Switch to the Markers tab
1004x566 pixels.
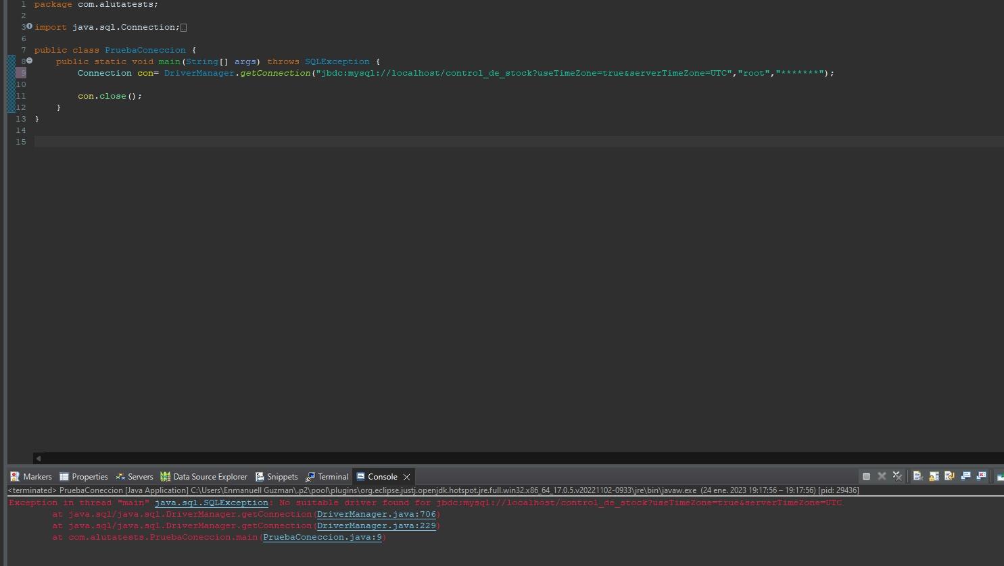pyautogui.click(x=31, y=476)
